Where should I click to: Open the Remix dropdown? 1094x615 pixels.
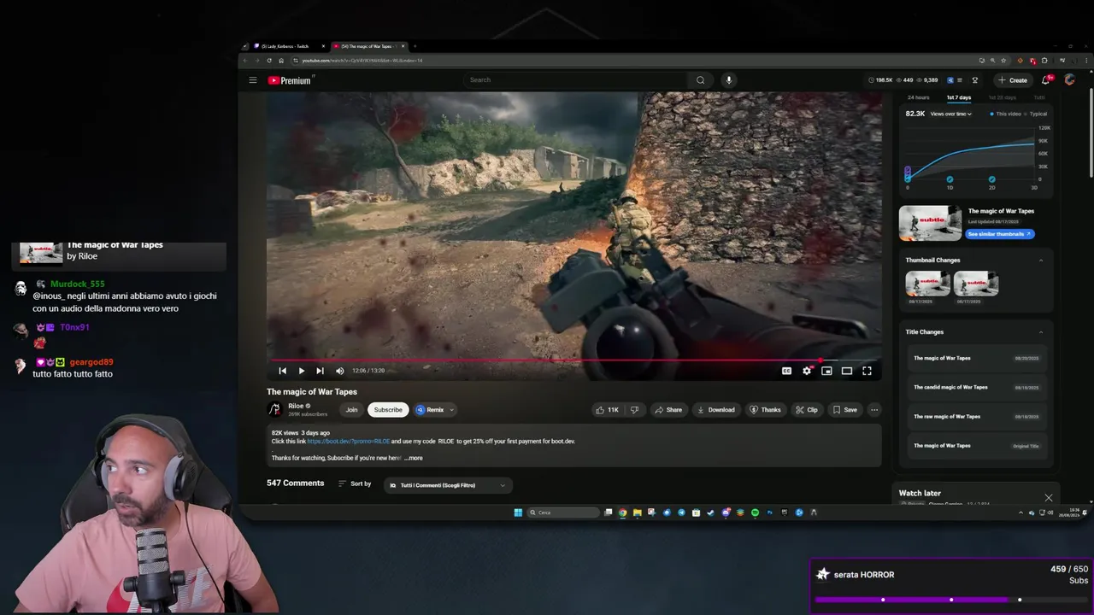pyautogui.click(x=435, y=410)
